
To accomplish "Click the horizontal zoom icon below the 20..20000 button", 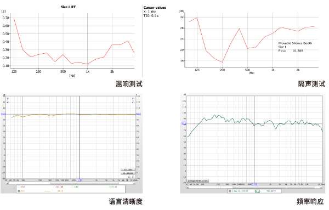I will click(x=129, y=177).
